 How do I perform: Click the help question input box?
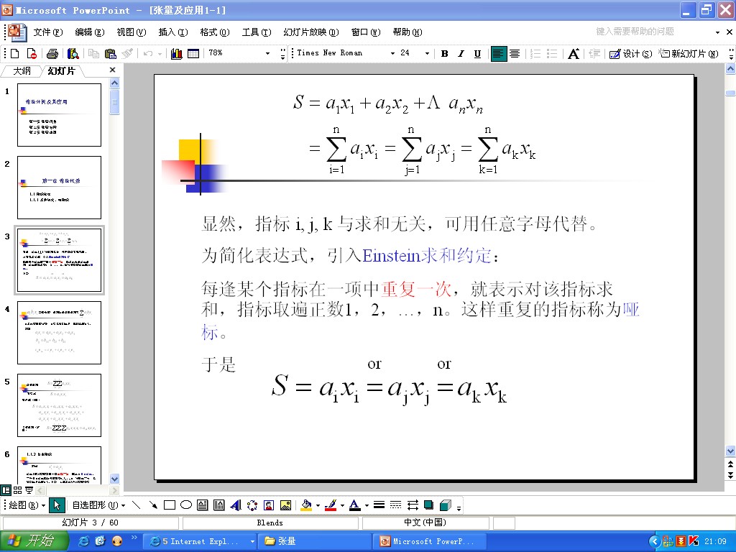pos(653,32)
